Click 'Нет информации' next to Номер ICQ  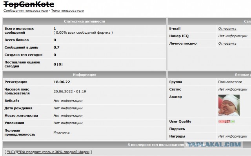coord(233,36)
